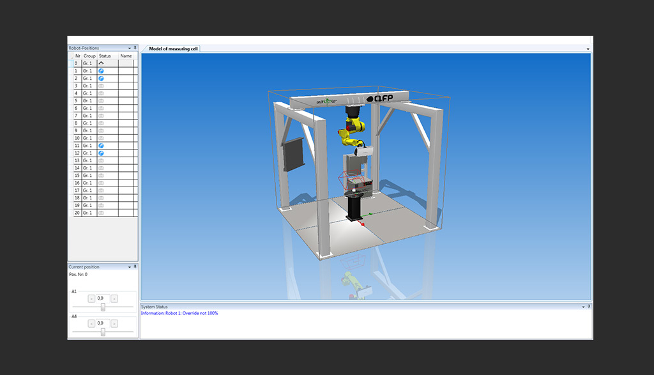Toggle auto-hide pin on Current position panel
The height and width of the screenshot is (375, 654).
click(135, 266)
